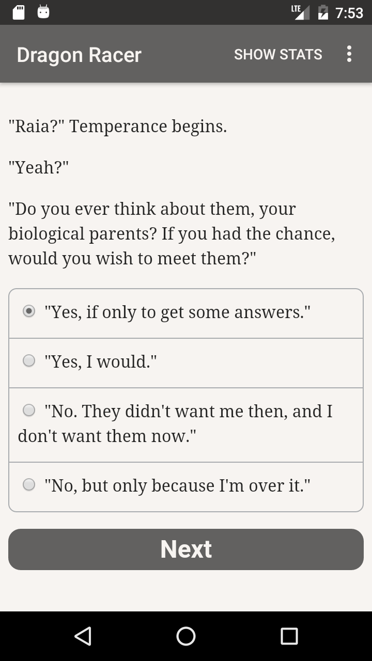Select "Yes, if only to get some answers" radio

[29, 311]
